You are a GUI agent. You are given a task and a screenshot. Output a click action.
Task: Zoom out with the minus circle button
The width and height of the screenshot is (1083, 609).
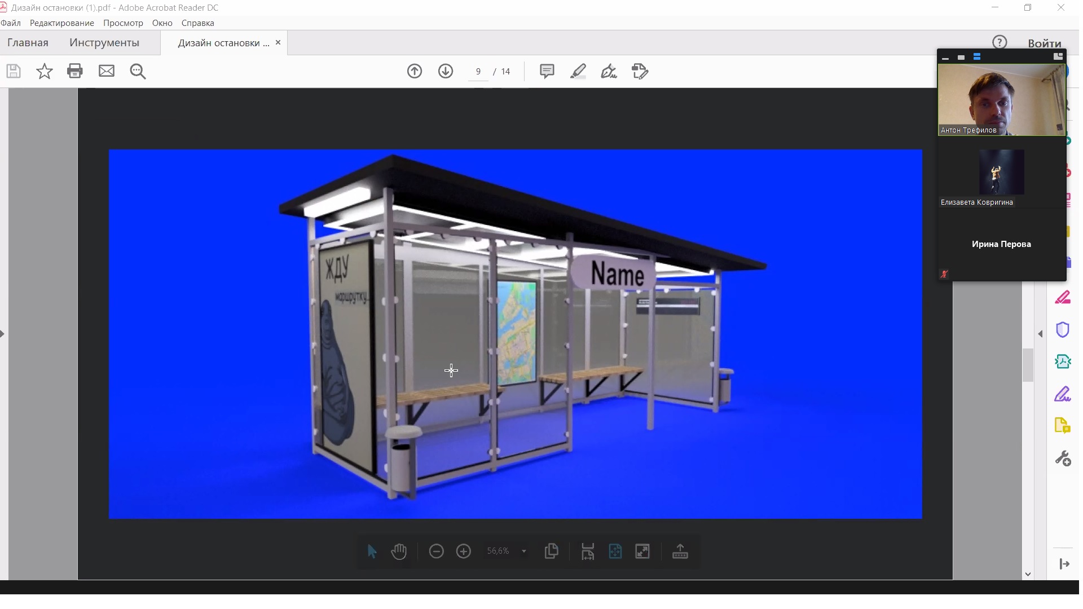(x=437, y=551)
